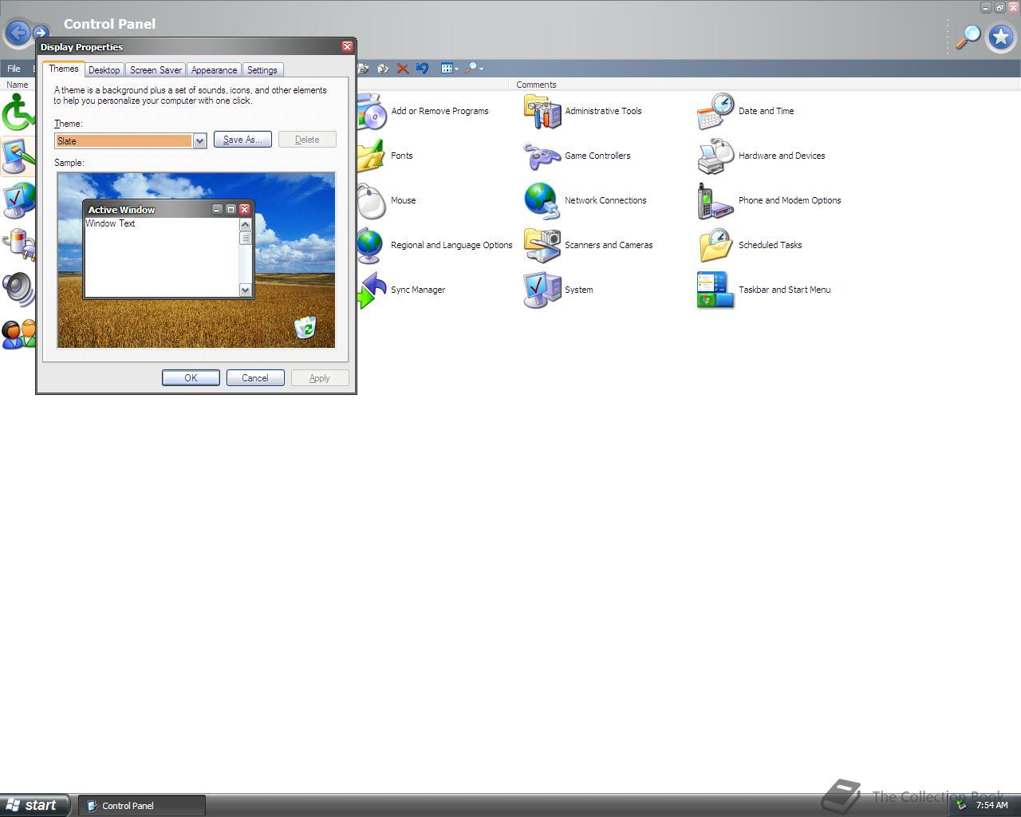Click the 7:54 AM taskbar clock

[992, 805]
